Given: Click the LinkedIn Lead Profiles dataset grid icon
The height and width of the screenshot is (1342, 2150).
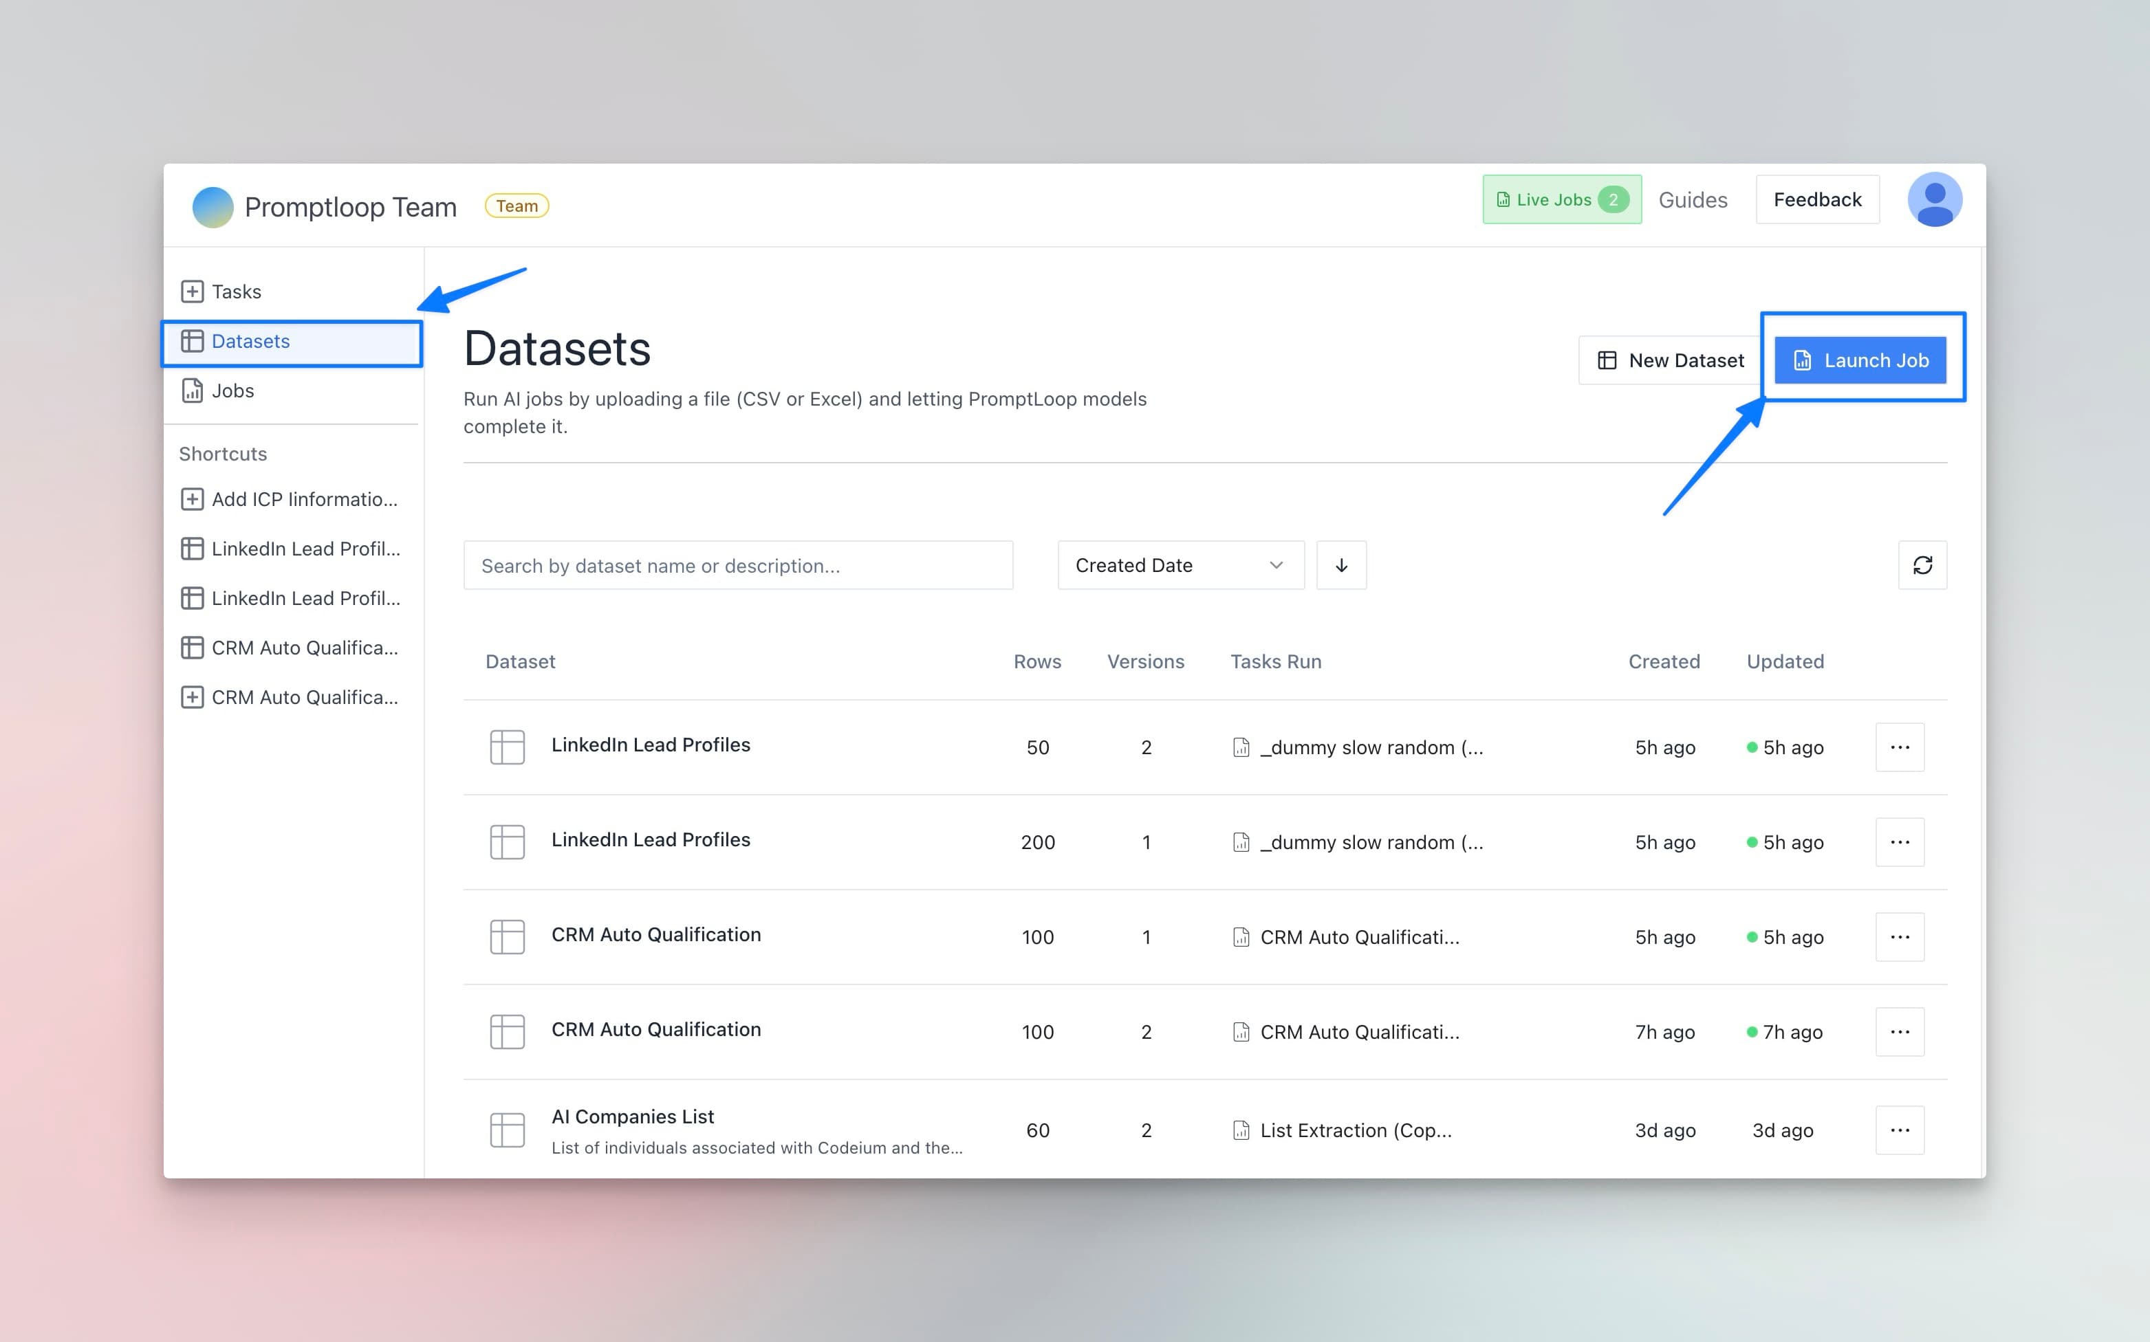Looking at the screenshot, I should point(506,747).
